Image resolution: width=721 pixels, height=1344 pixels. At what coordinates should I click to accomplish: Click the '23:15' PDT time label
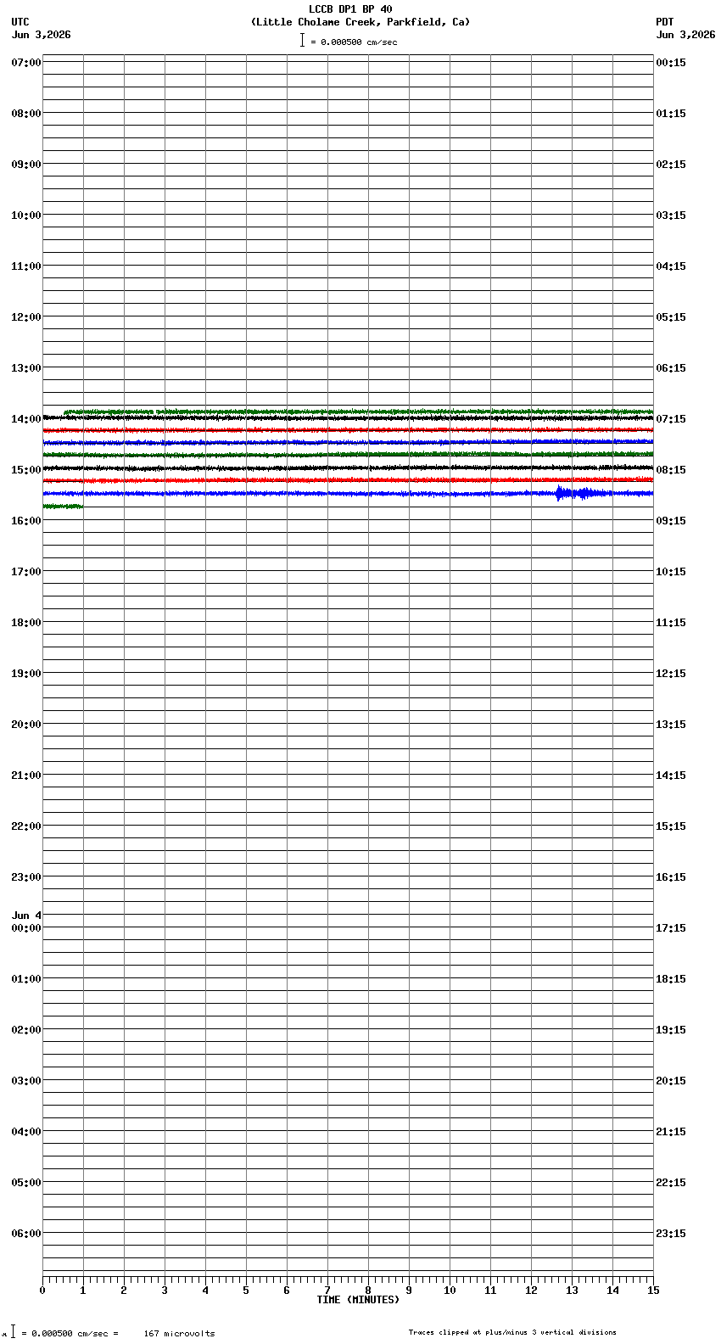pyautogui.click(x=671, y=1234)
